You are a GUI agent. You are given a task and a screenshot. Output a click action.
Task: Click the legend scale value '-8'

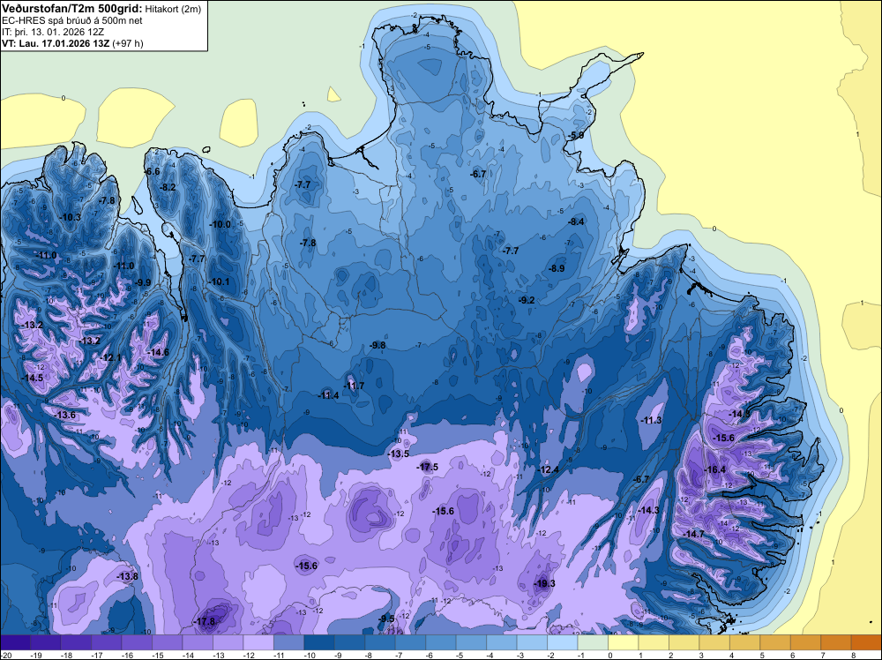tap(370, 655)
